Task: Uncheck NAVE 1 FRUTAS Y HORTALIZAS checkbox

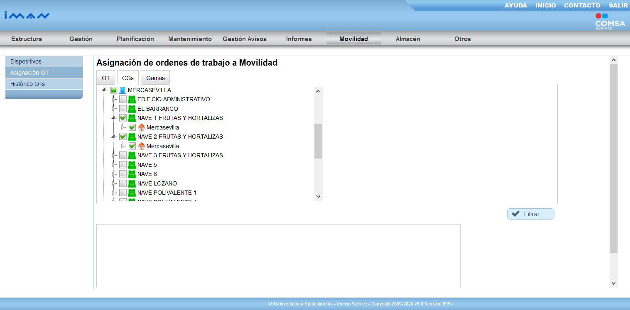Action: pyautogui.click(x=123, y=118)
